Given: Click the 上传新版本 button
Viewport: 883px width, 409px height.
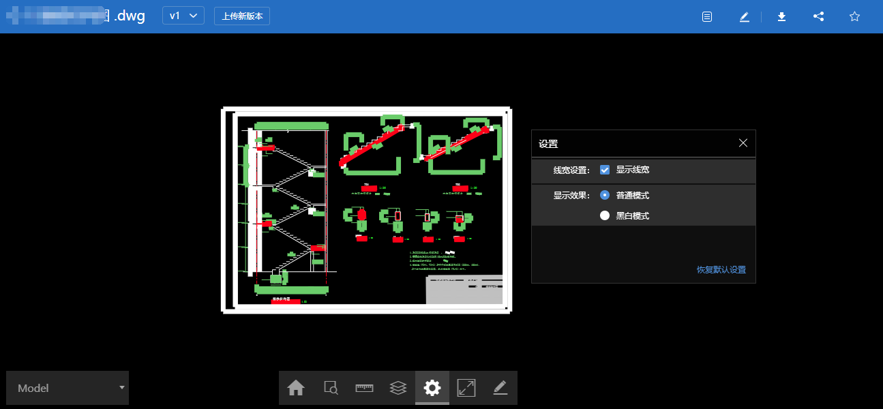Looking at the screenshot, I should 242,16.
